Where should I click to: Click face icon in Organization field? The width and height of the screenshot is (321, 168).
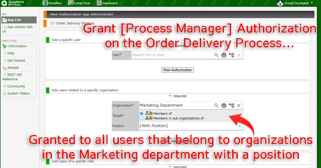coord(224,106)
